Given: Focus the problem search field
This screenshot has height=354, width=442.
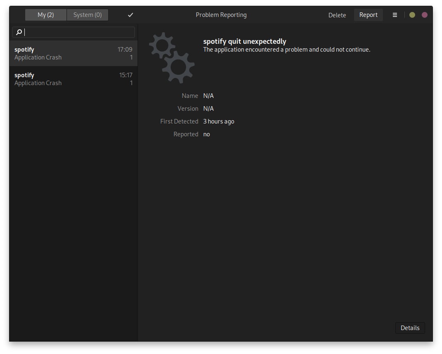Looking at the screenshot, I should coord(74,32).
